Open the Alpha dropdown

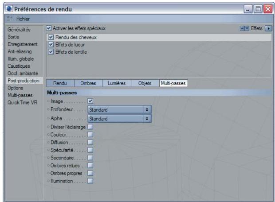tap(119, 119)
